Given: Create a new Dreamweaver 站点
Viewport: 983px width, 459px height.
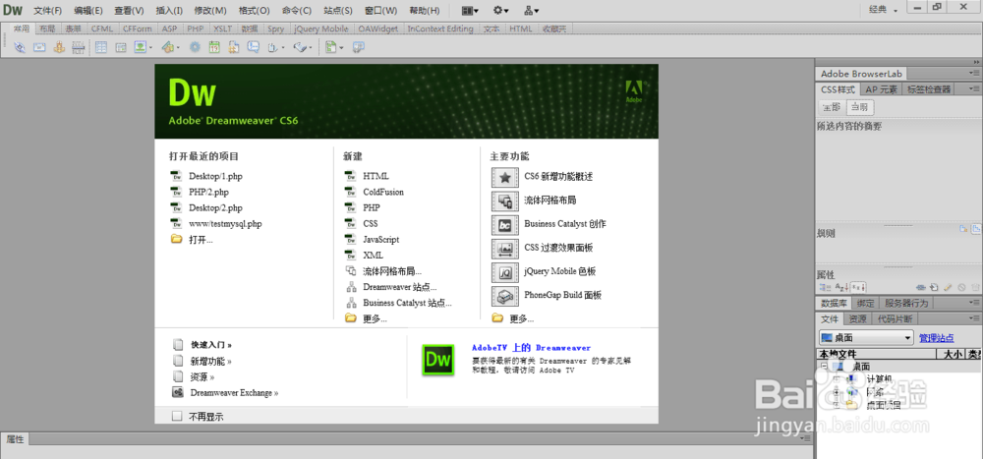Looking at the screenshot, I should click(x=399, y=287).
